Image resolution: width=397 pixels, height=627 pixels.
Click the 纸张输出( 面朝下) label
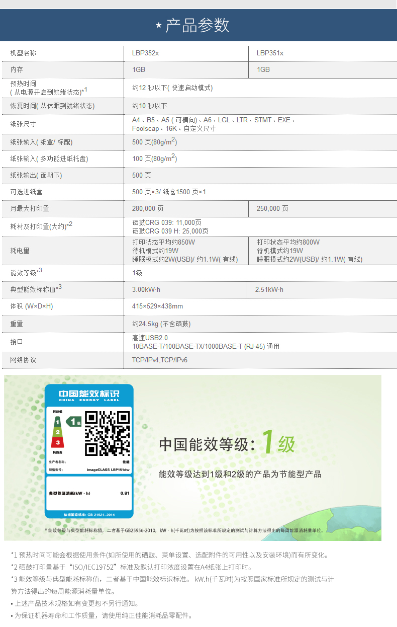36,175
